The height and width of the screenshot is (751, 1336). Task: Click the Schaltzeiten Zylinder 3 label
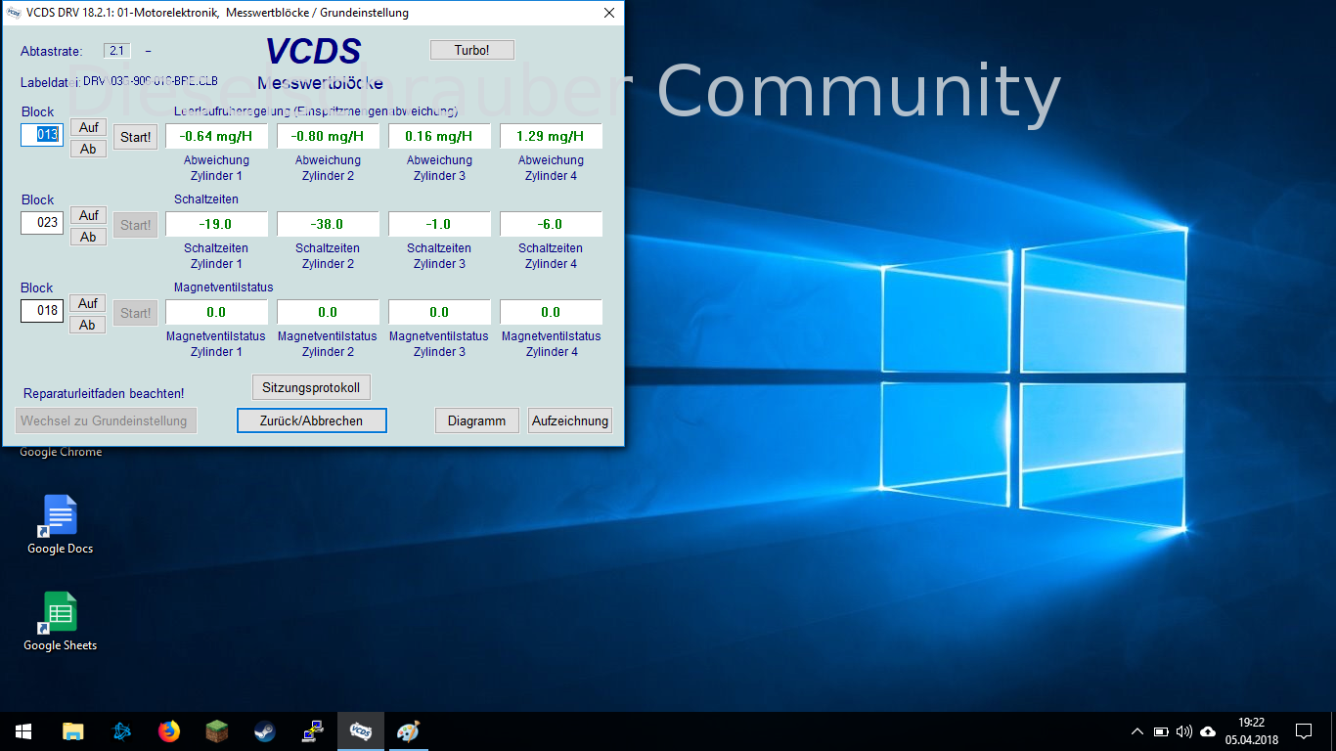point(439,256)
